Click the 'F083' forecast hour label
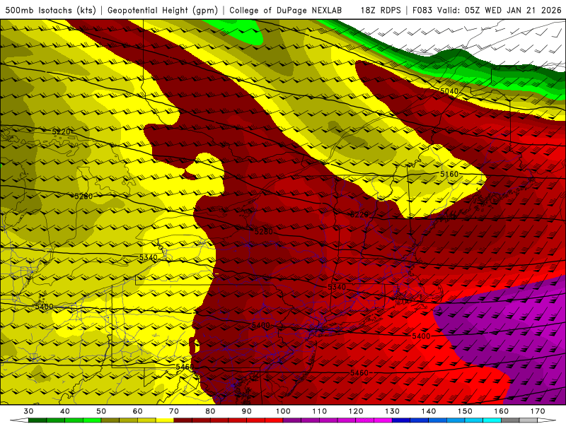This screenshot has width=566, height=424. pyautogui.click(x=422, y=11)
